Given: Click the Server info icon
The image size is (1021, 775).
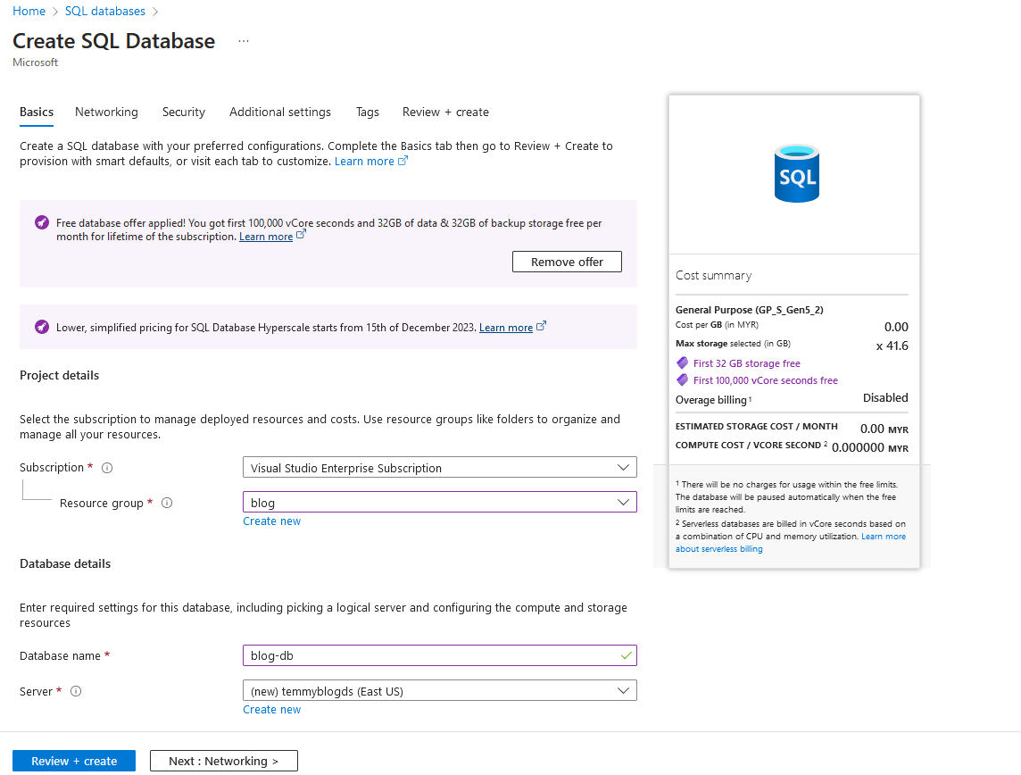Looking at the screenshot, I should click(x=76, y=691).
